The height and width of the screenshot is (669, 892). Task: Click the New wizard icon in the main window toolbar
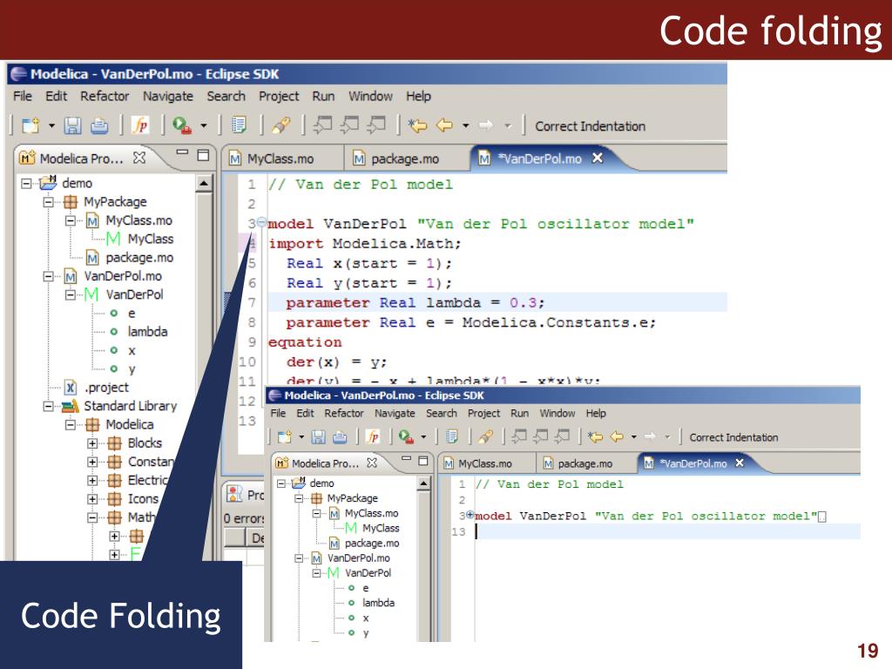click(x=30, y=125)
